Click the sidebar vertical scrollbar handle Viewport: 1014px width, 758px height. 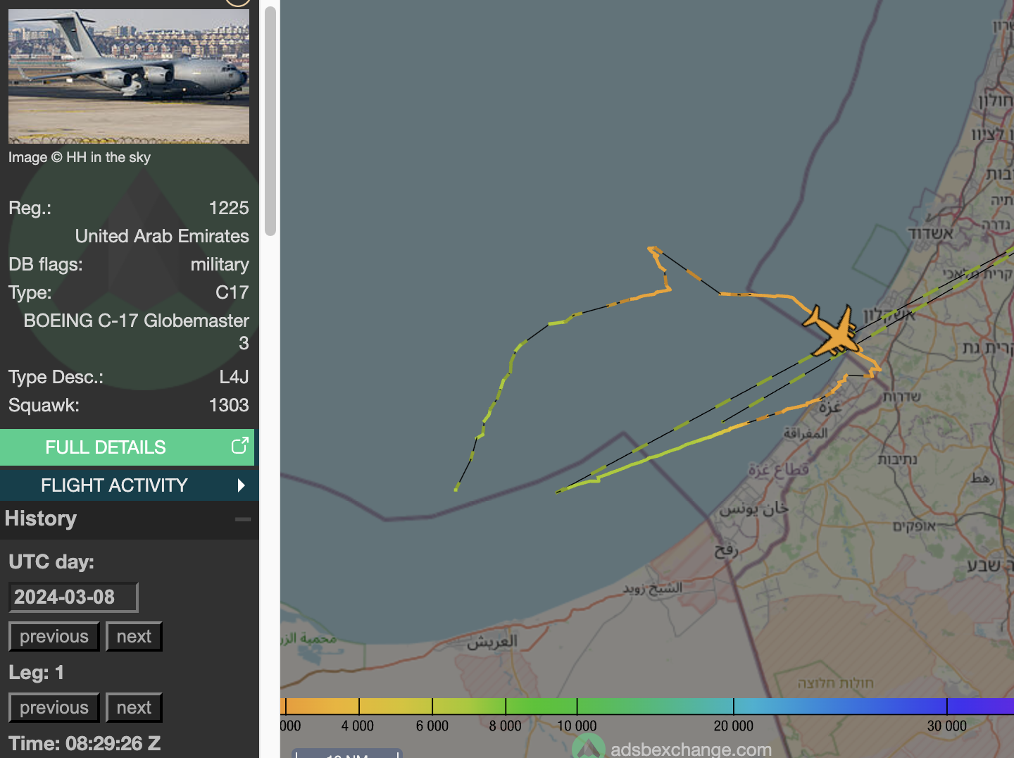pos(270,120)
